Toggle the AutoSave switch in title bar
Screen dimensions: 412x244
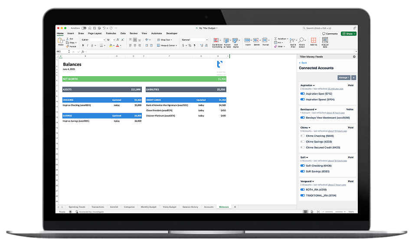pos(84,28)
